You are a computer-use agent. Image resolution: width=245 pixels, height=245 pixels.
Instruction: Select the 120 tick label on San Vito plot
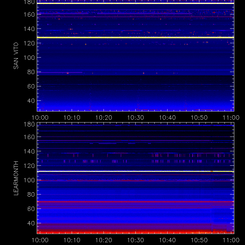tap(29, 43)
